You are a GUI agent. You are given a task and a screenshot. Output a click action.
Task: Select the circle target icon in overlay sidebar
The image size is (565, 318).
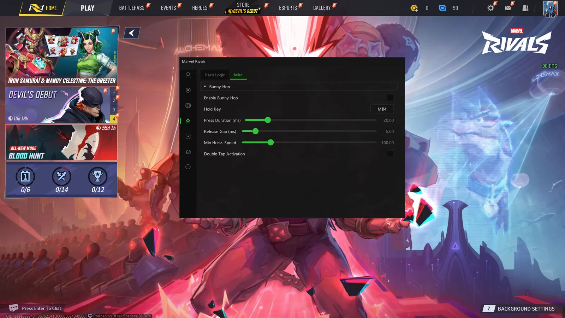188,90
